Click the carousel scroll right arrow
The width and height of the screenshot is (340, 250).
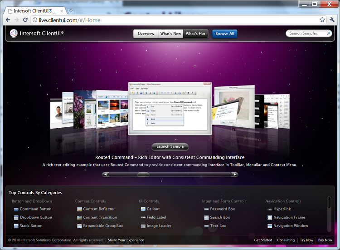(x=235, y=174)
